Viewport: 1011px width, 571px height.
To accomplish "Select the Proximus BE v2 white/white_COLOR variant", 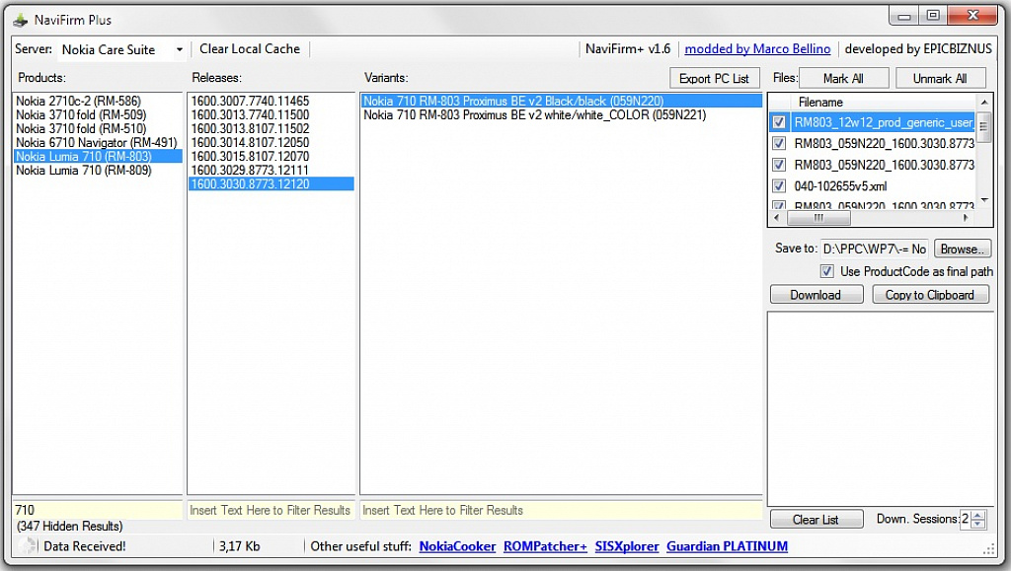I will click(561, 115).
